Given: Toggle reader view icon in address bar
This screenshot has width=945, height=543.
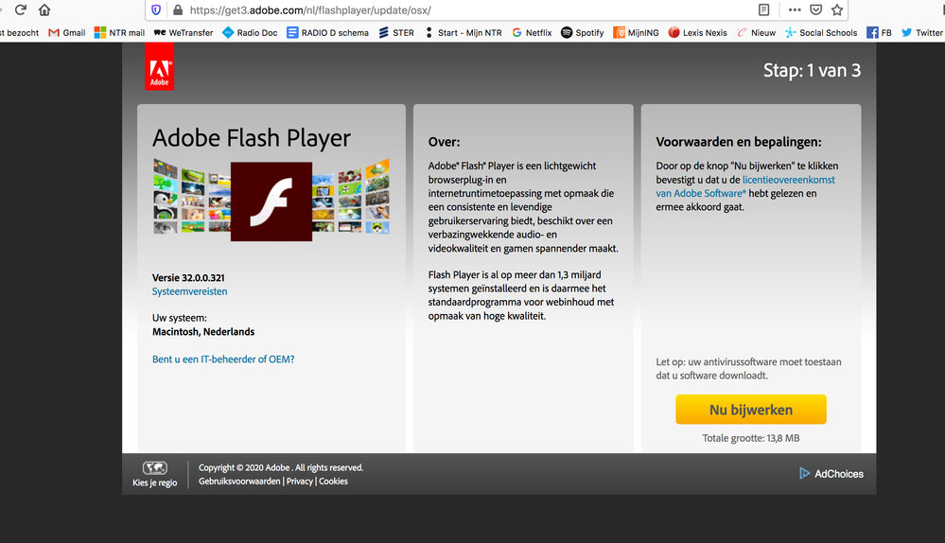Looking at the screenshot, I should [x=763, y=9].
